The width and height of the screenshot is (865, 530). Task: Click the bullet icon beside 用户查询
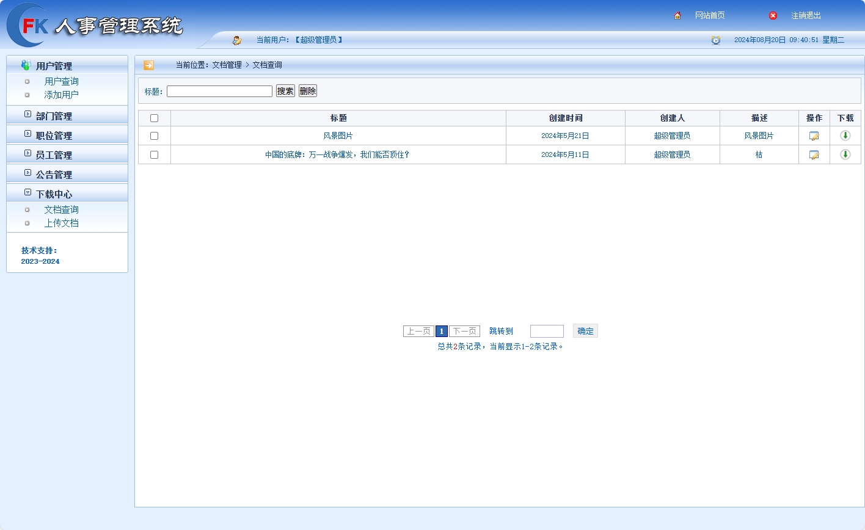point(27,81)
